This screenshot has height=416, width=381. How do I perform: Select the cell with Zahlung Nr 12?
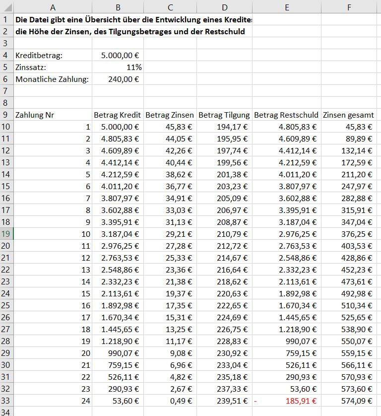(x=53, y=258)
